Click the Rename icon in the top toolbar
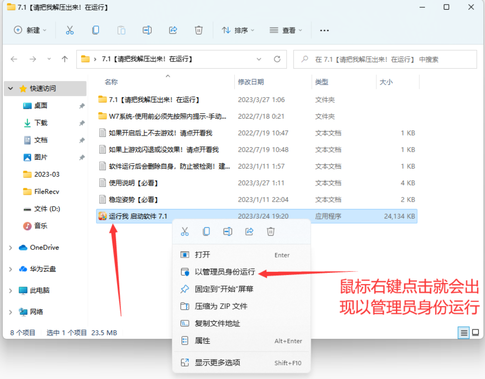 click(x=147, y=30)
